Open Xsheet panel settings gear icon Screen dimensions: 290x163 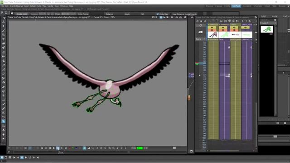(256, 17)
